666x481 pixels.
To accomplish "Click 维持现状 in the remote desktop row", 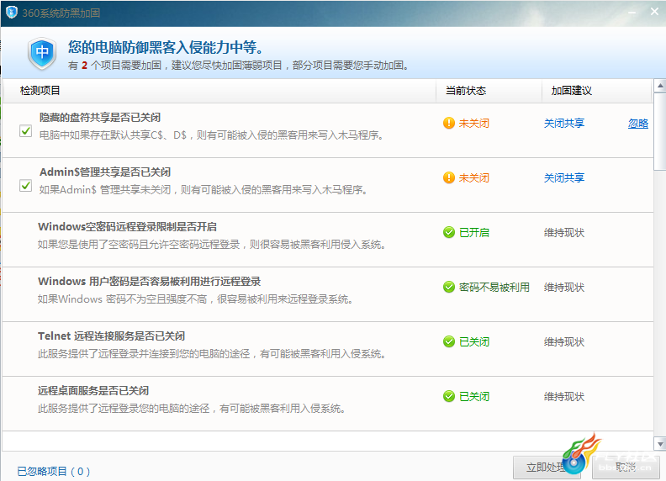I will 564,396.
